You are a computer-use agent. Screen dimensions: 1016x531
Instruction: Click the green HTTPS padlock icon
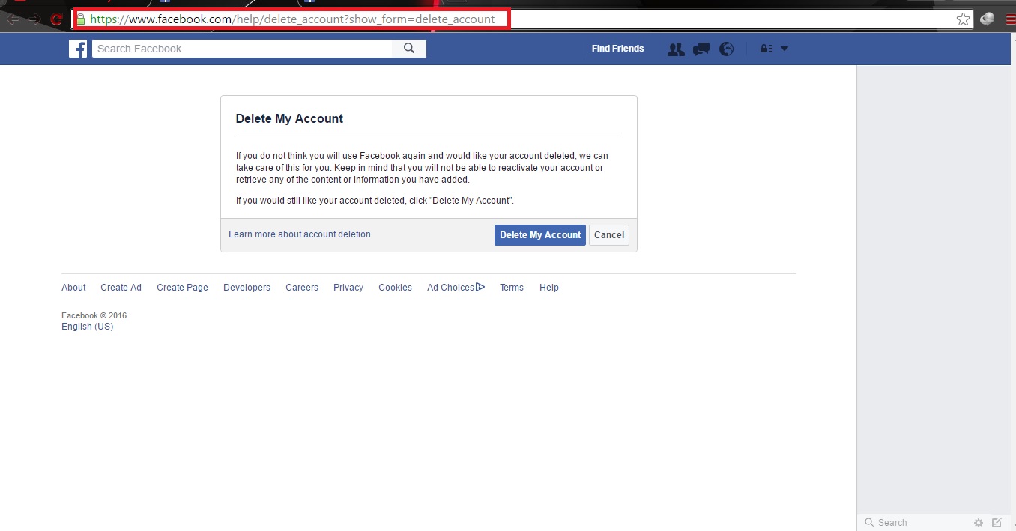point(81,19)
